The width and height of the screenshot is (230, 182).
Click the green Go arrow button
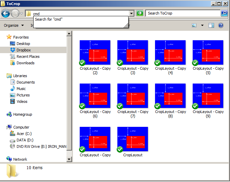[x=140, y=13]
